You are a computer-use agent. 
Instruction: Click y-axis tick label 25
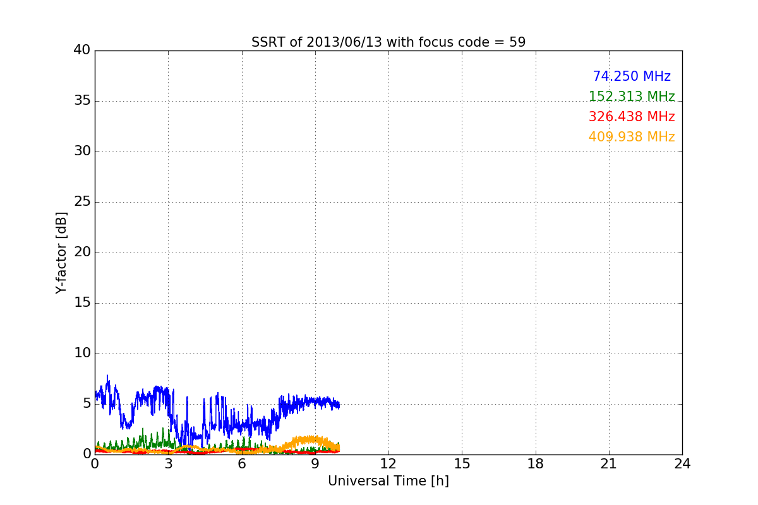[82, 202]
